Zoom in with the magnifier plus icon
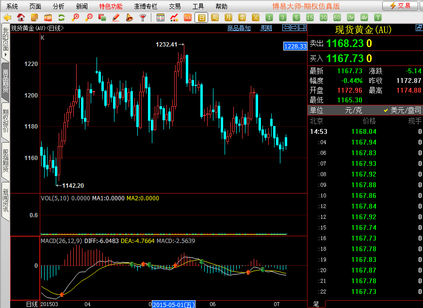 [75, 17]
